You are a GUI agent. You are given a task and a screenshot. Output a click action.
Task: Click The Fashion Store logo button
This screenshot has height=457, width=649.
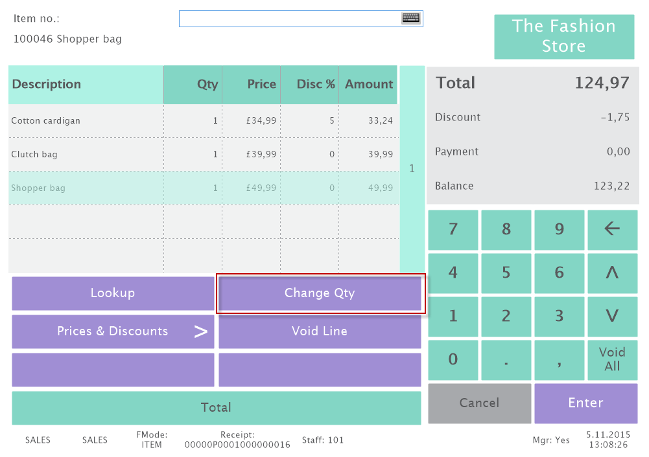click(563, 36)
